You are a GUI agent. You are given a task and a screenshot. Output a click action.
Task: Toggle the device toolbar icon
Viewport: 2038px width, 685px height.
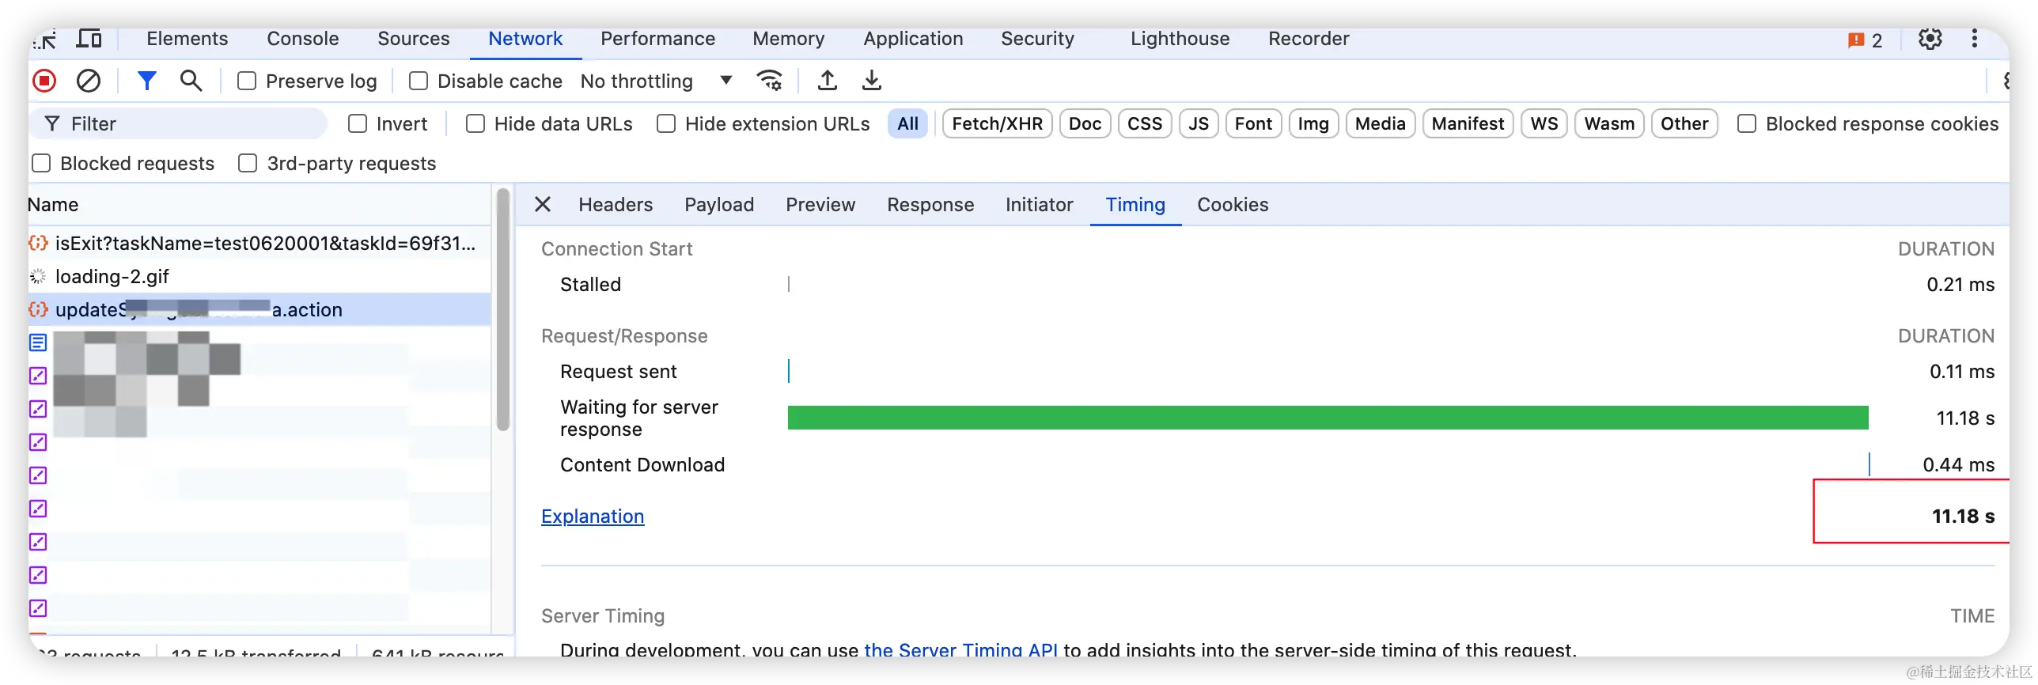[89, 39]
